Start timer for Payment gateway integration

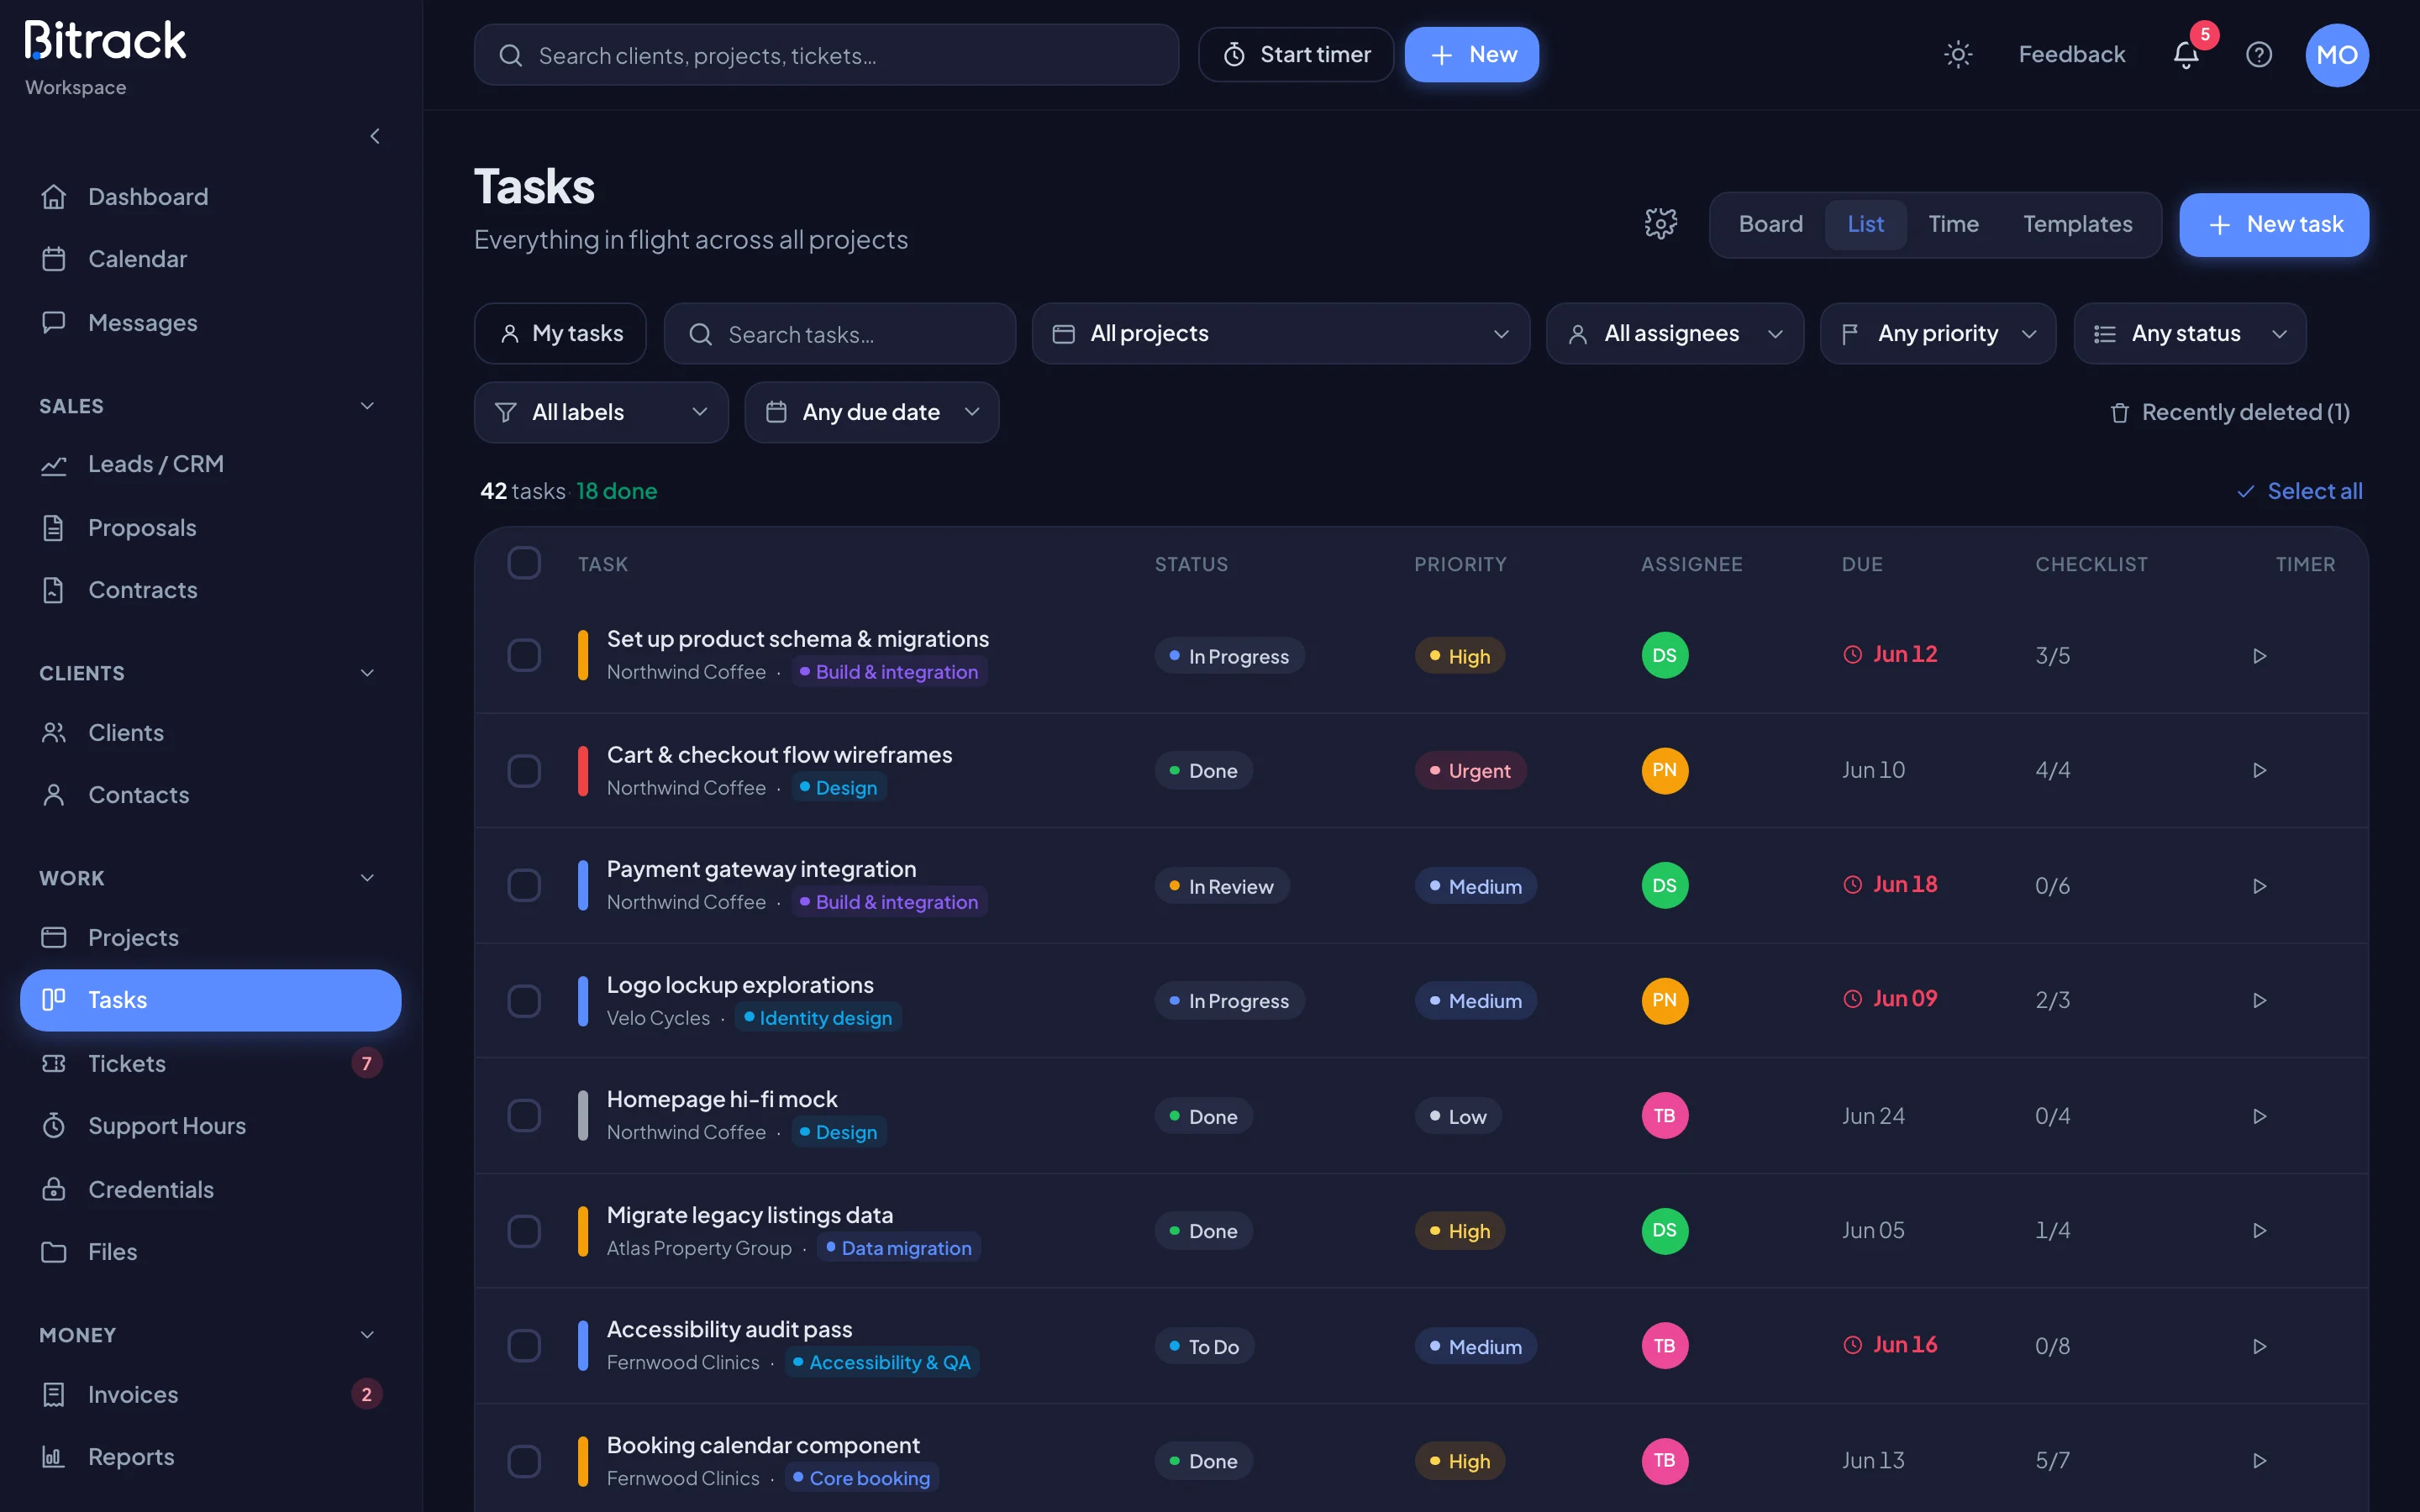click(x=2259, y=886)
